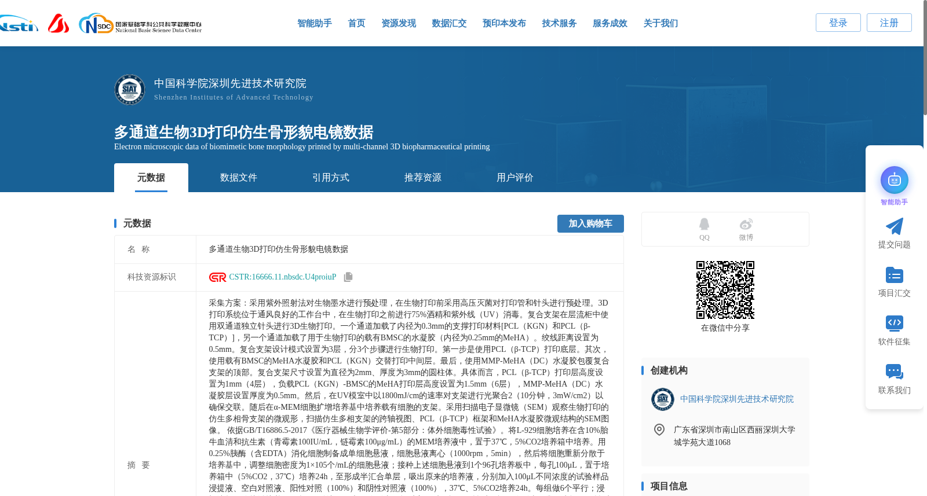927x496 pixels.
Task: Click the 科技资源标识 label cell
Action: (x=155, y=277)
